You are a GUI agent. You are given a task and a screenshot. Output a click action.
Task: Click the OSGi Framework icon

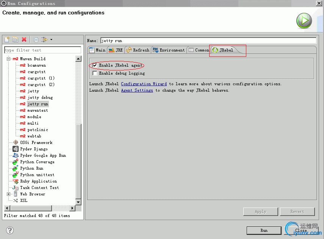click(x=16, y=142)
